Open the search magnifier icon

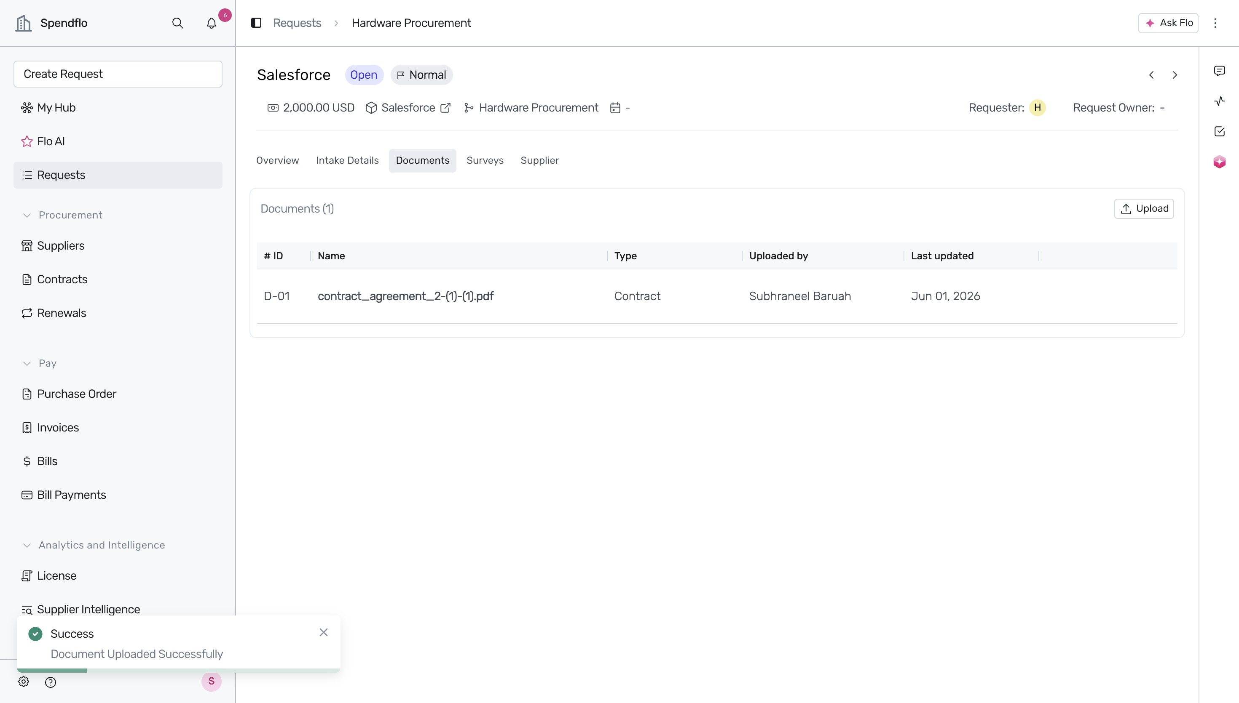point(177,23)
